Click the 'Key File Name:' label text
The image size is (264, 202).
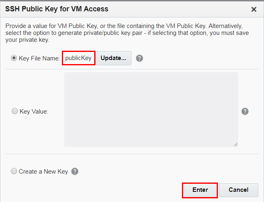pyautogui.click(x=40, y=58)
